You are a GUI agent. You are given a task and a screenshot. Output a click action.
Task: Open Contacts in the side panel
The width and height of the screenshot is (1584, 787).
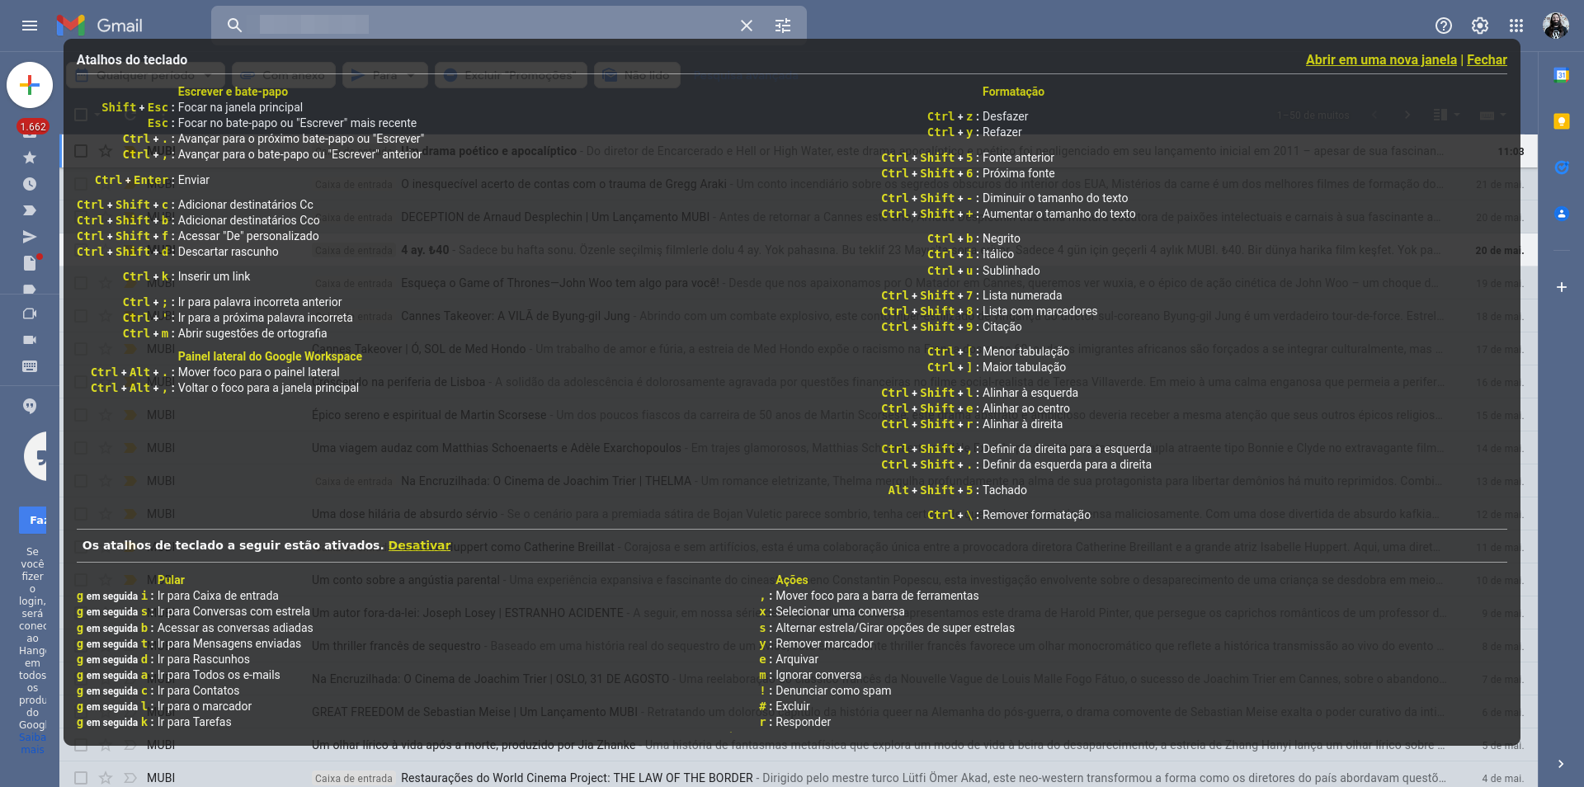click(1561, 214)
